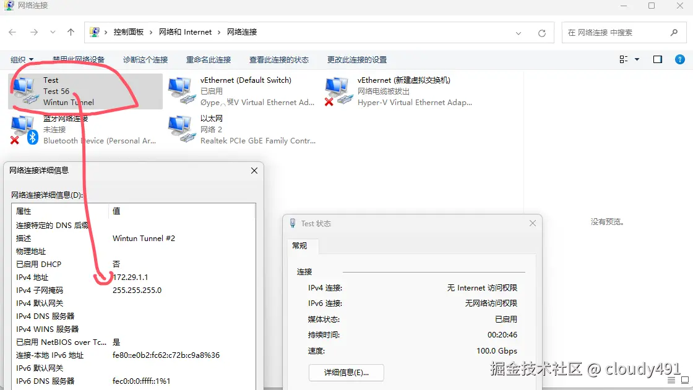Click the Refresh icon in the address bar
Image resolution: width=693 pixels, height=390 pixels.
541,32
